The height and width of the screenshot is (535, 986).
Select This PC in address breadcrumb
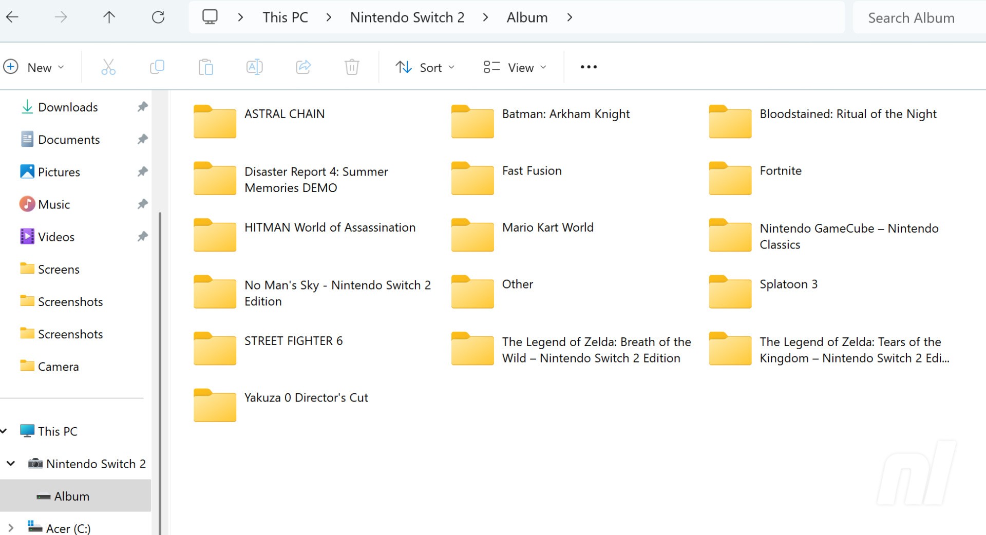coord(285,17)
